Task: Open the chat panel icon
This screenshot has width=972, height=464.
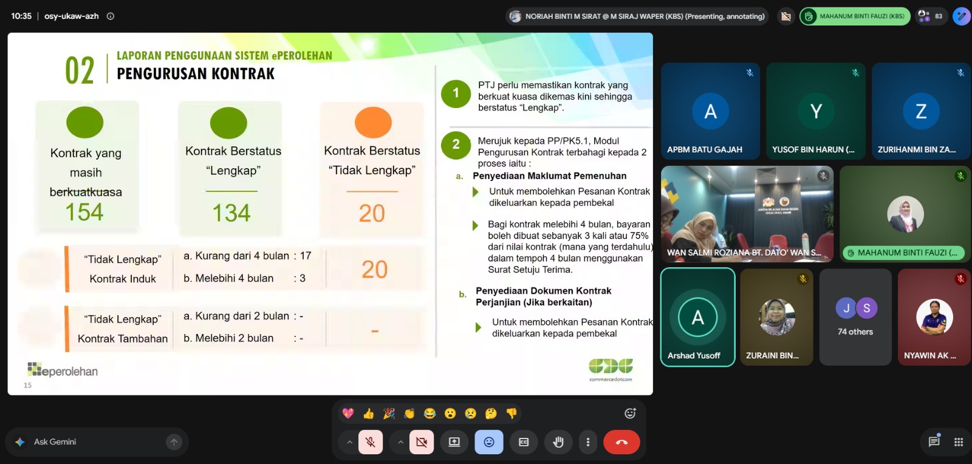Action: pyautogui.click(x=934, y=442)
